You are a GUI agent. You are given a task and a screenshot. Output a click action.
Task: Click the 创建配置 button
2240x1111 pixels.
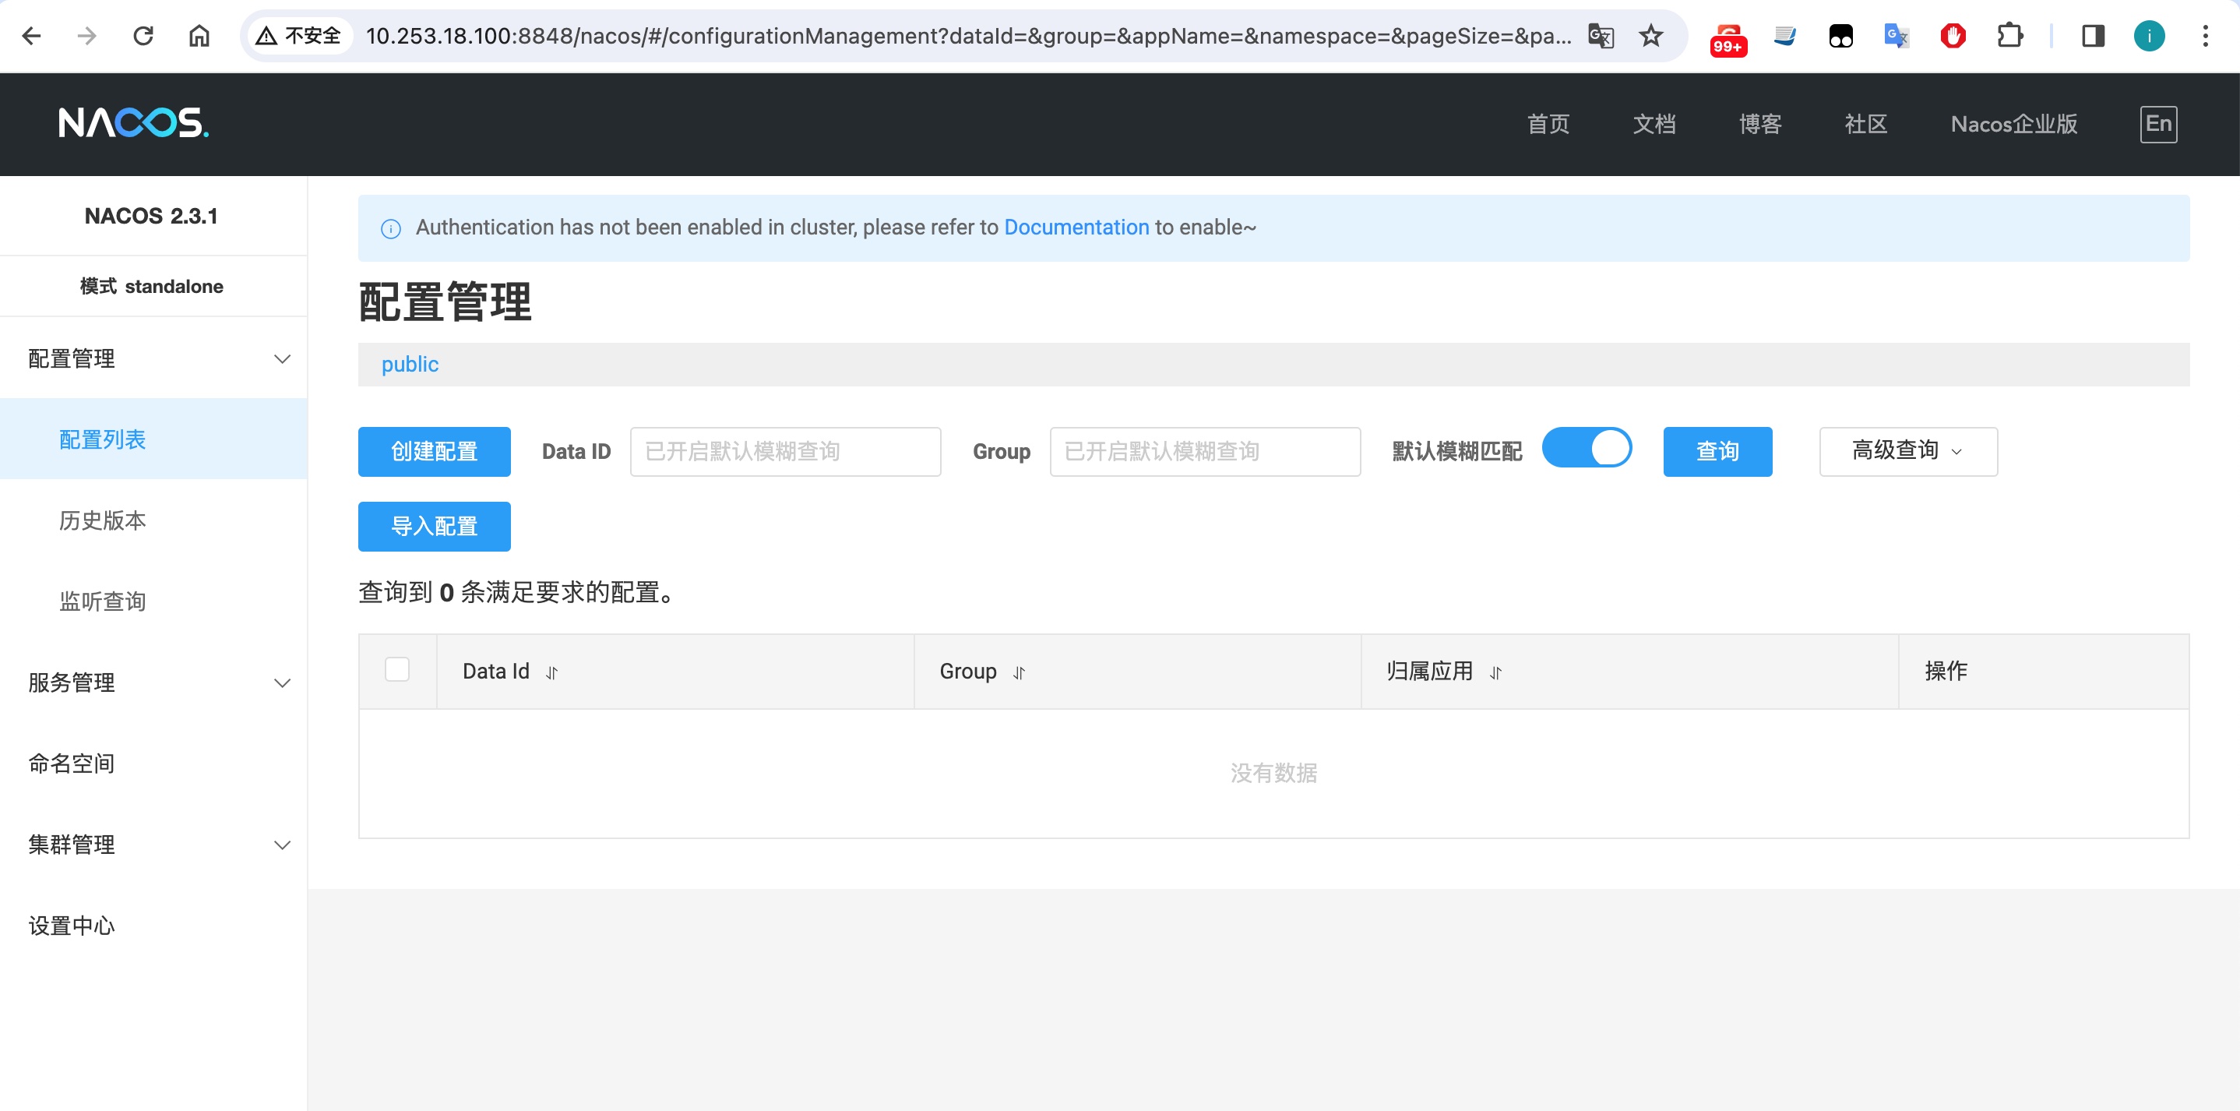coord(434,450)
